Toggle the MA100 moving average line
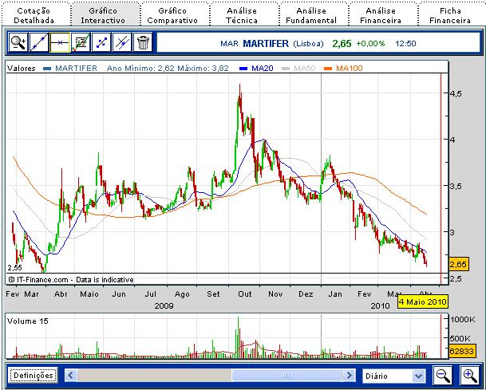This screenshot has height=390, width=486. (x=348, y=69)
